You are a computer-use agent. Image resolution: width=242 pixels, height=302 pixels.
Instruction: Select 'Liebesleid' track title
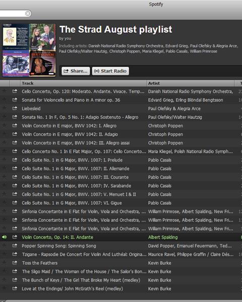pos(31,109)
